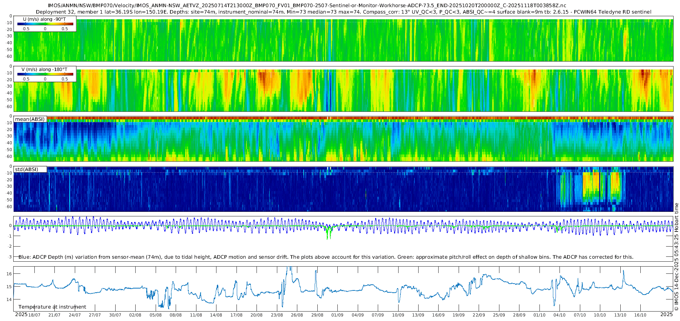680x321 pixels.
Task: Select the mean(ABSI) panel label
Action: click(x=30, y=119)
